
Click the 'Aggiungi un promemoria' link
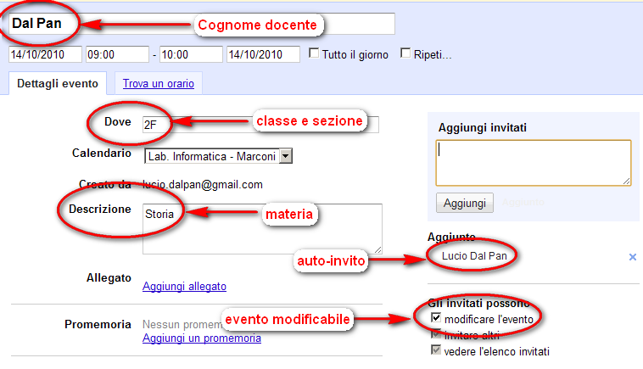coord(201,338)
